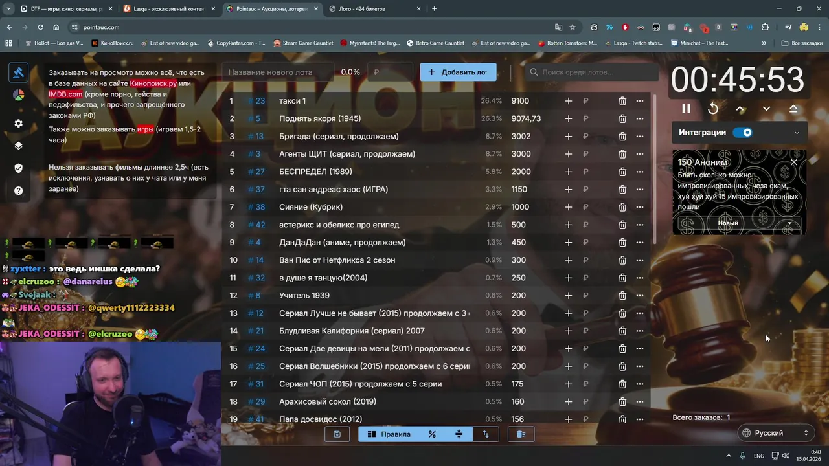Open the layers sidebar icon
This screenshot has height=466, width=829.
[18, 146]
